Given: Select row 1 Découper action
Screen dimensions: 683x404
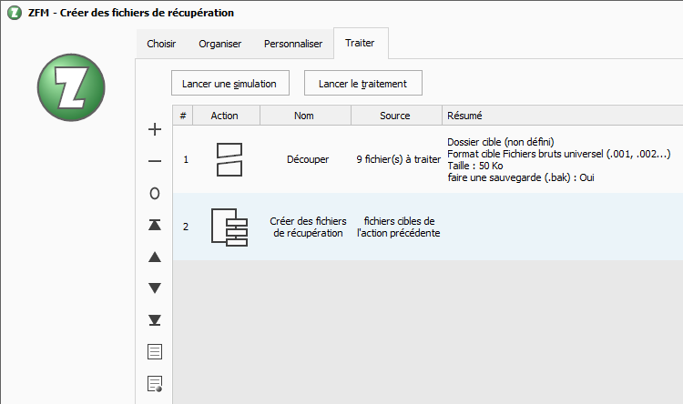Looking at the screenshot, I should pos(428,159).
